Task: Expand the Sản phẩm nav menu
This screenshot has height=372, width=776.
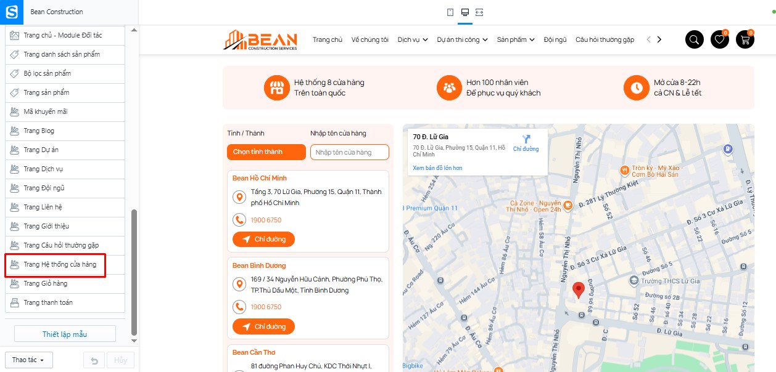Action: click(x=516, y=39)
